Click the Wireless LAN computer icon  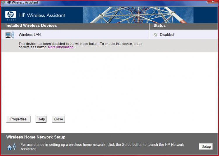10,35
